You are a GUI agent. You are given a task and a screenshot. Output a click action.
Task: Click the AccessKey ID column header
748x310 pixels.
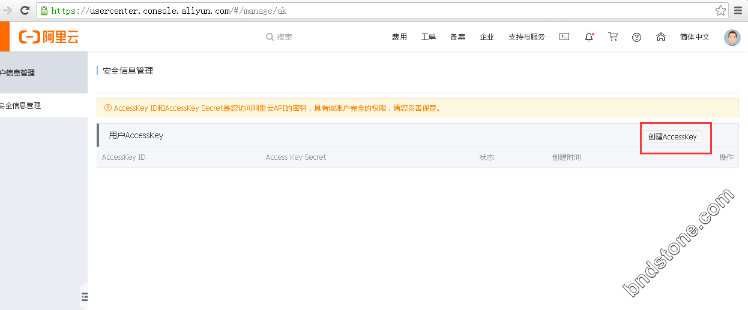tap(124, 157)
